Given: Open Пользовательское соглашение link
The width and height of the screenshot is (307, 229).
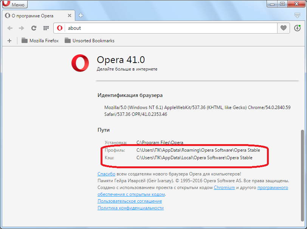Looking at the screenshot, I should pos(130,201).
